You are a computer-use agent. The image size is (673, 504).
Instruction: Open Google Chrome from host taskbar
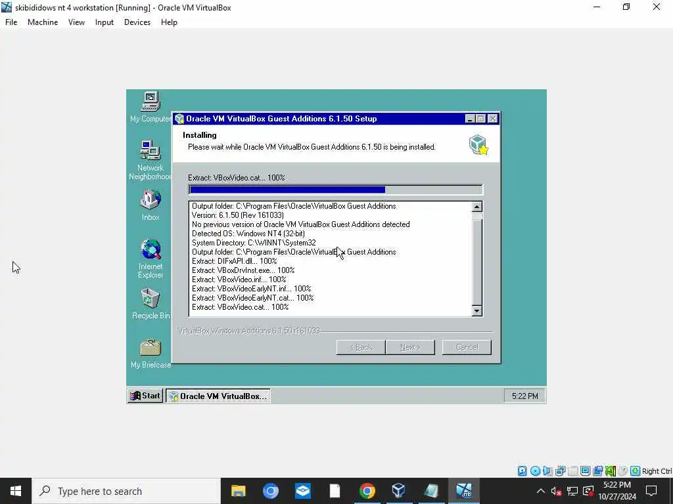(x=367, y=491)
